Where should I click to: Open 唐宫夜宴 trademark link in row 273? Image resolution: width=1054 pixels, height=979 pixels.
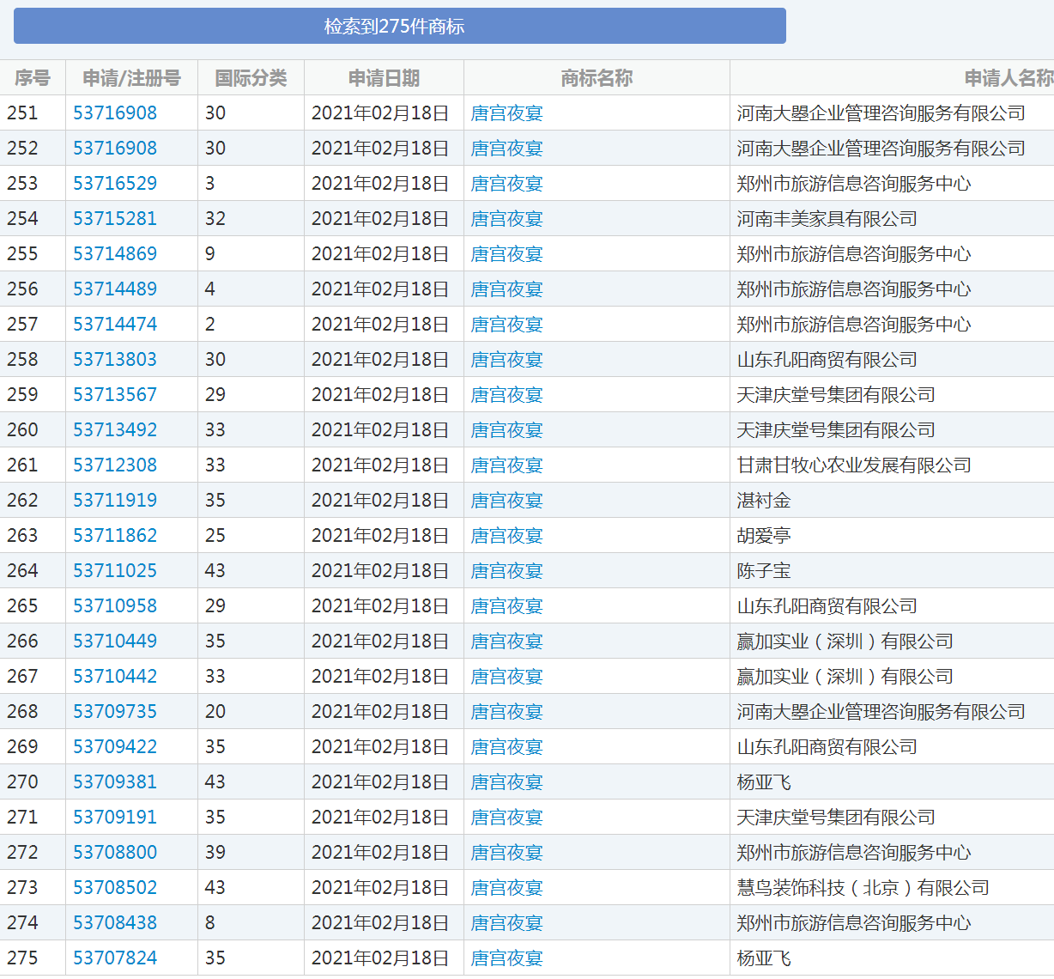(x=507, y=887)
